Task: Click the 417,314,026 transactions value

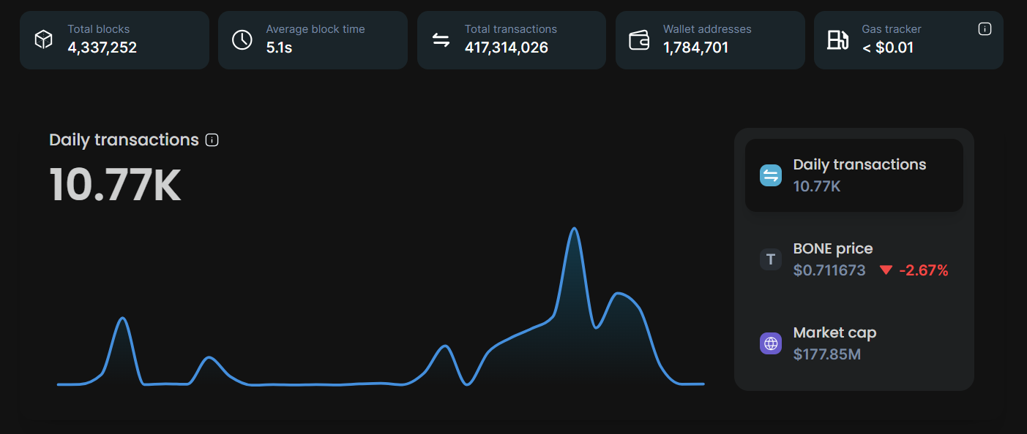Action: [507, 48]
